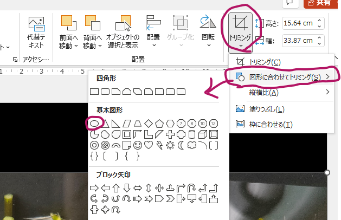
Task: Open 縦横比(A) submenu
Action: coord(281,93)
